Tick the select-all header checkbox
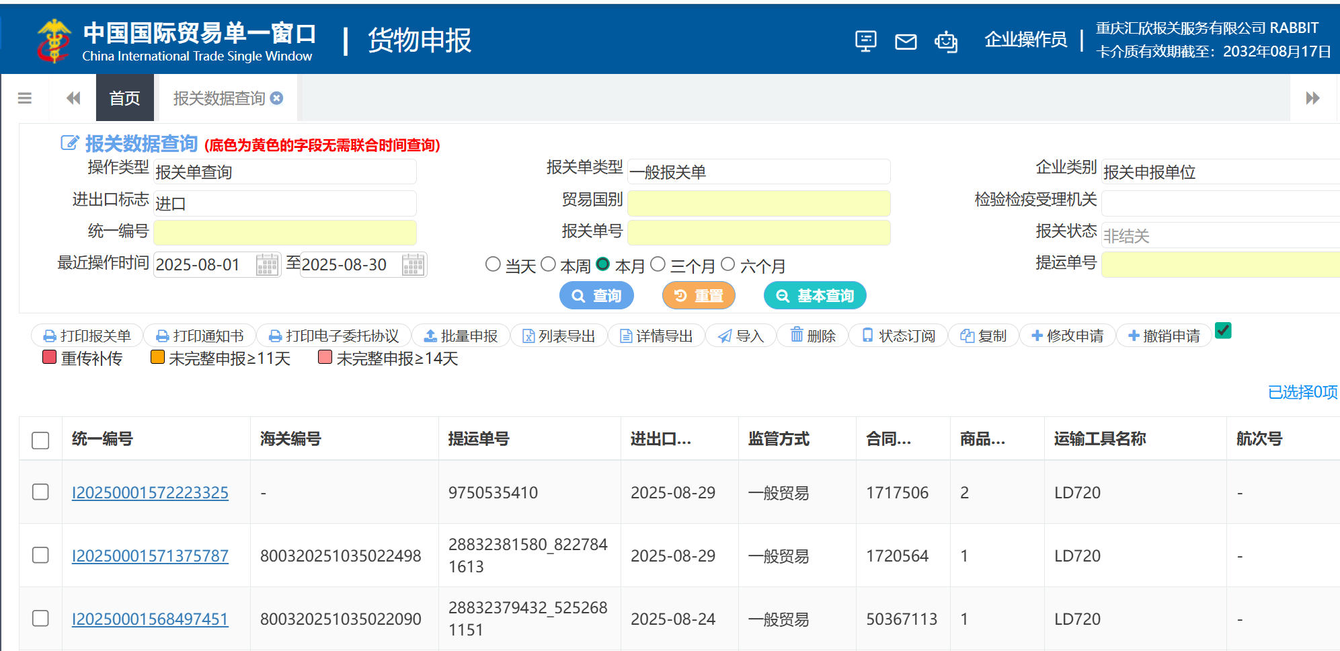1340x651 pixels. pos(40,440)
